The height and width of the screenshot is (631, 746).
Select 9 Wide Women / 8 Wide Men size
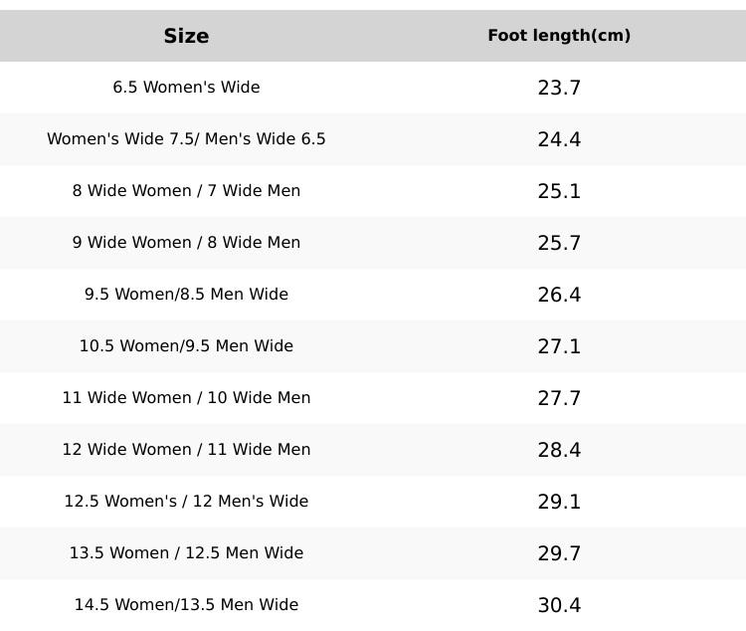coord(186,243)
